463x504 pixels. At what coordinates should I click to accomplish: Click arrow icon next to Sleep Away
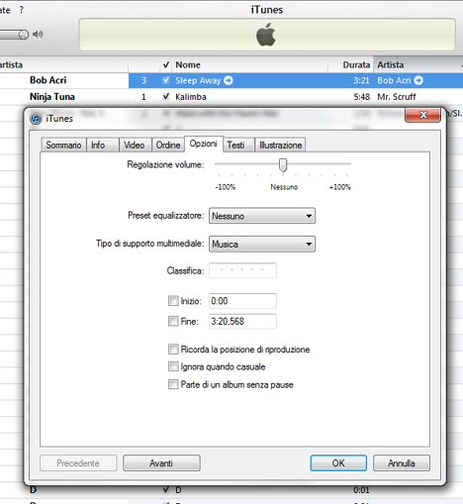tap(229, 80)
